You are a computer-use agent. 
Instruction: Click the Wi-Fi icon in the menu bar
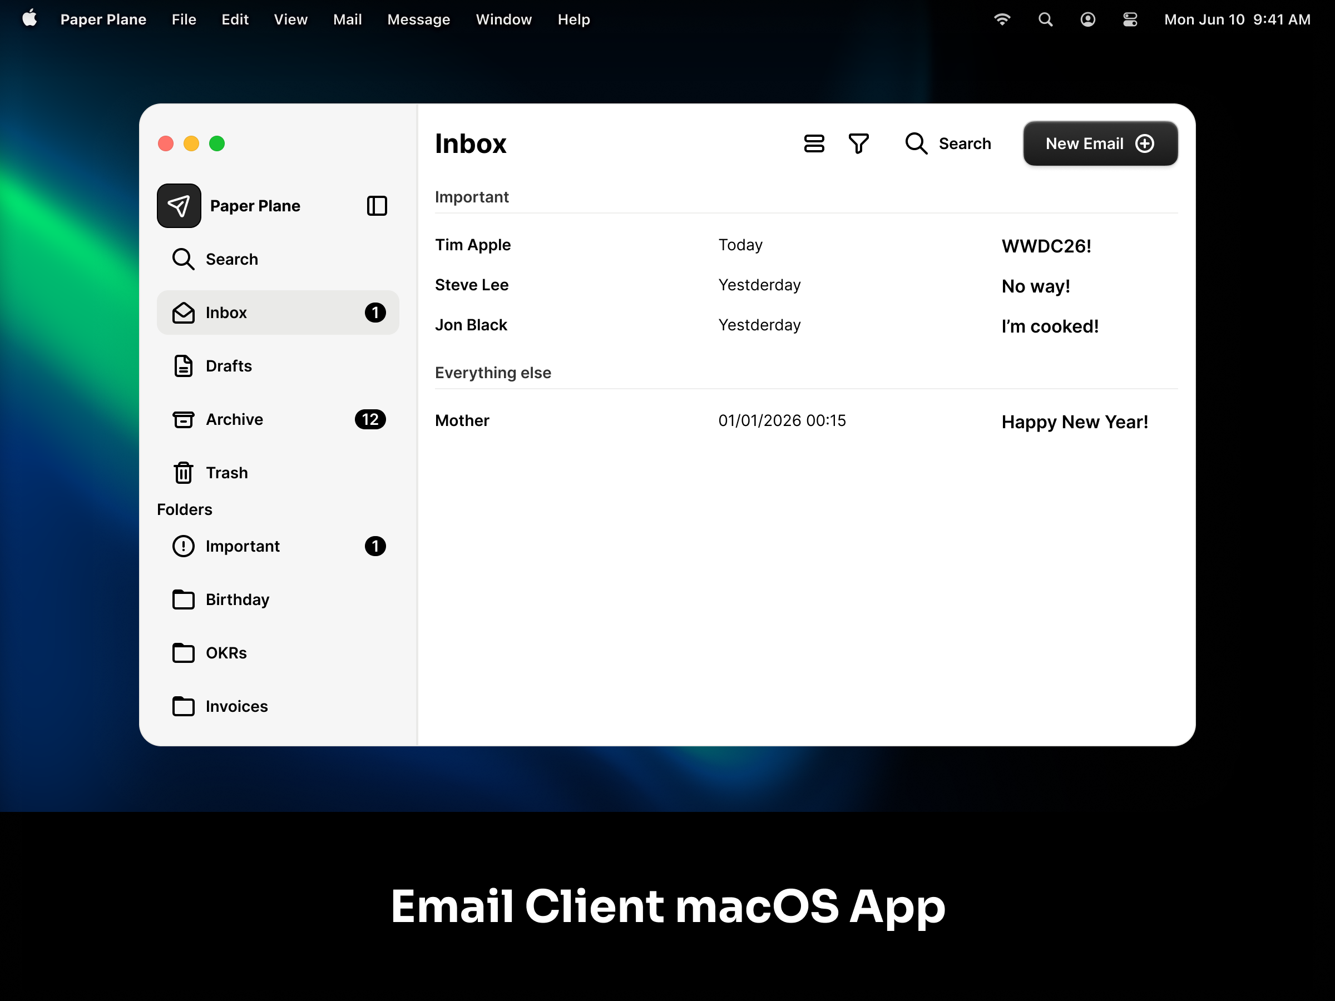[1002, 19]
